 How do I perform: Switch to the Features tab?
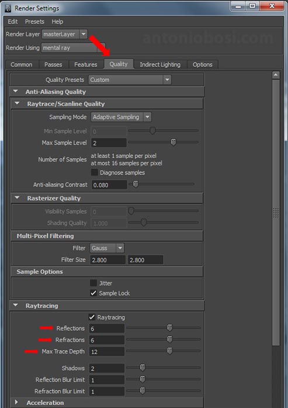click(86, 64)
